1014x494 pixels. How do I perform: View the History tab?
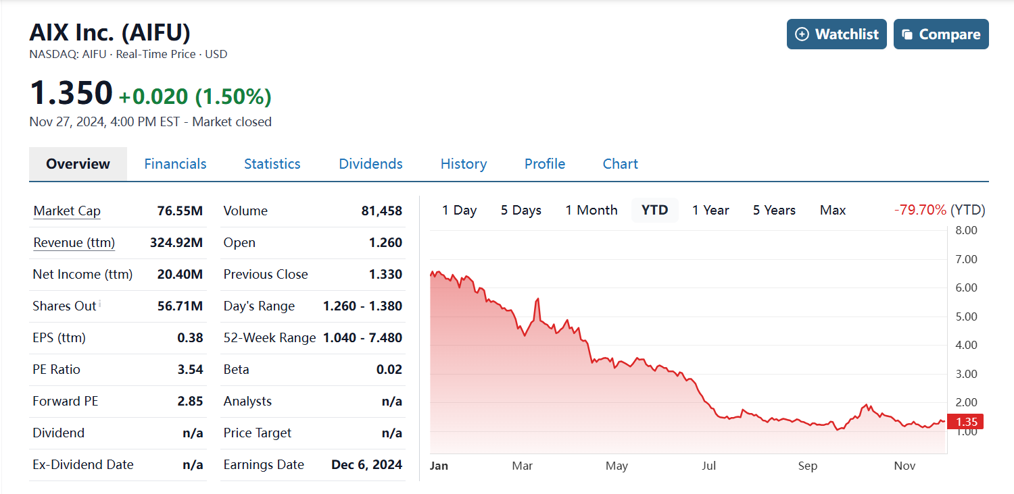[463, 164]
